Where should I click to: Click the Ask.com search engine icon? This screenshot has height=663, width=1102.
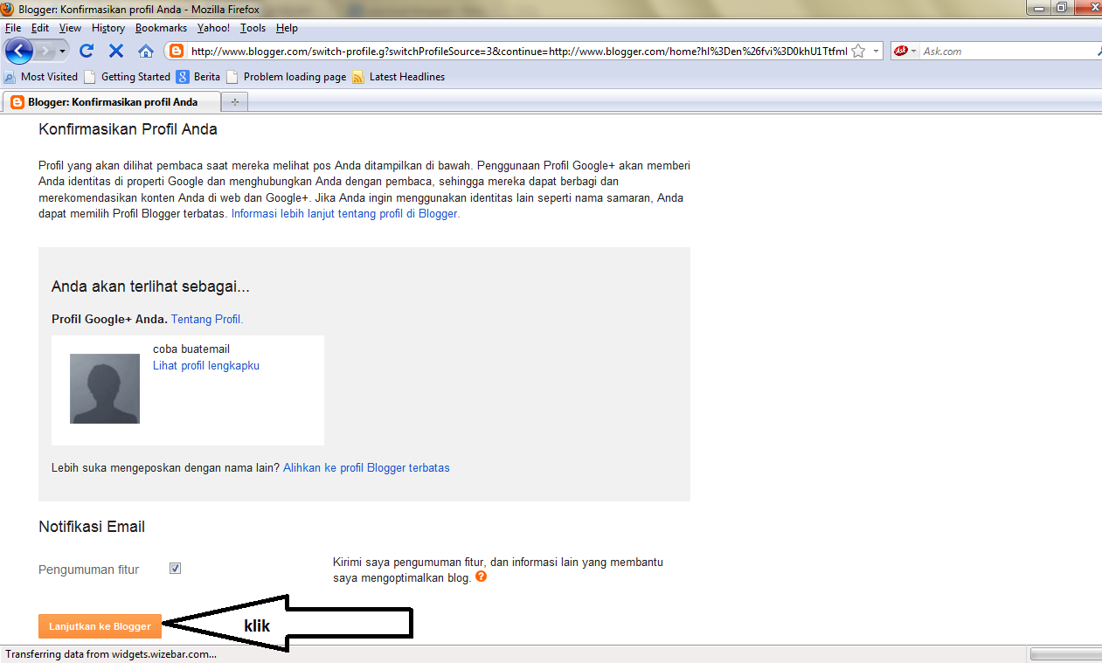click(x=902, y=51)
